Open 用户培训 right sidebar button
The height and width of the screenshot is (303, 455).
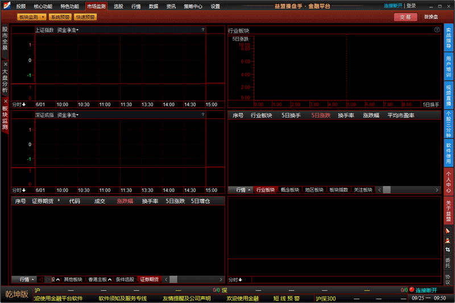tap(448, 67)
